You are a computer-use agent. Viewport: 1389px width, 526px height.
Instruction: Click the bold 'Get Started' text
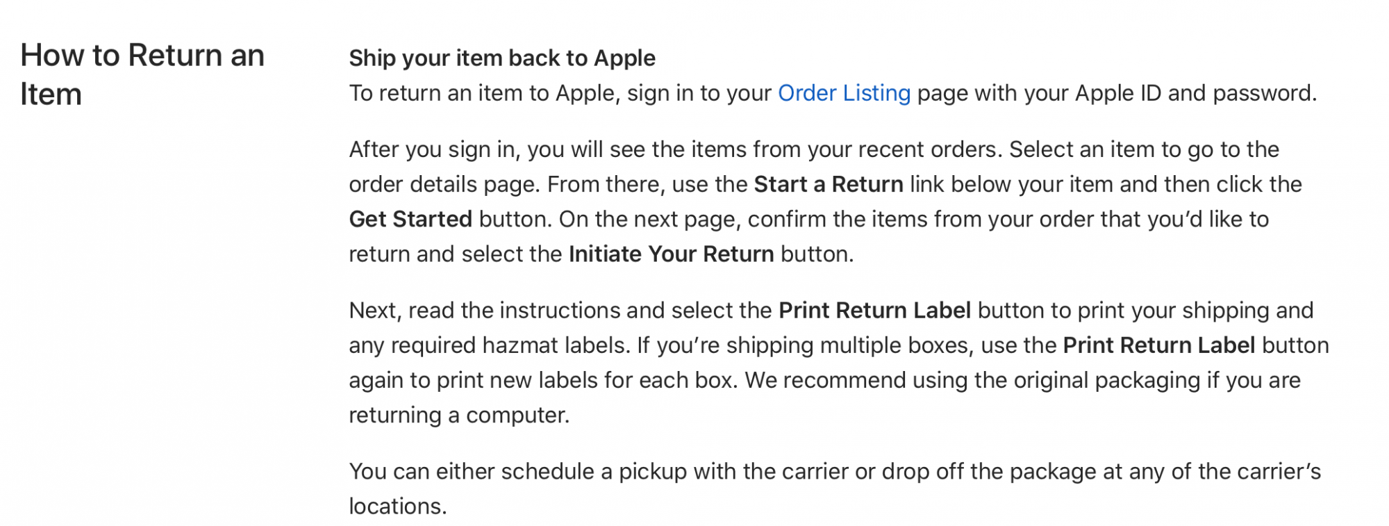pos(410,219)
